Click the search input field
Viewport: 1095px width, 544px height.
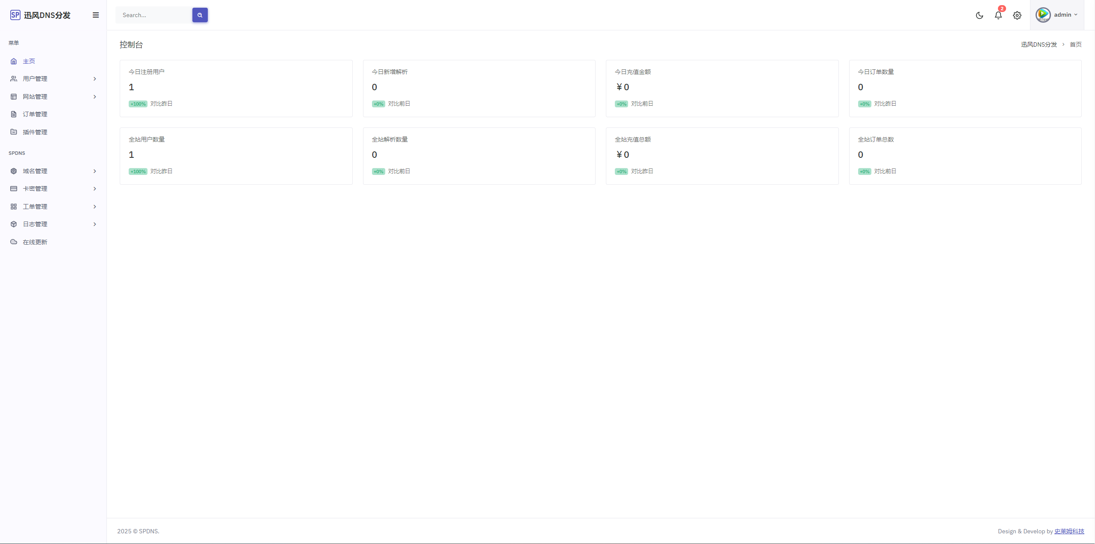pos(153,15)
